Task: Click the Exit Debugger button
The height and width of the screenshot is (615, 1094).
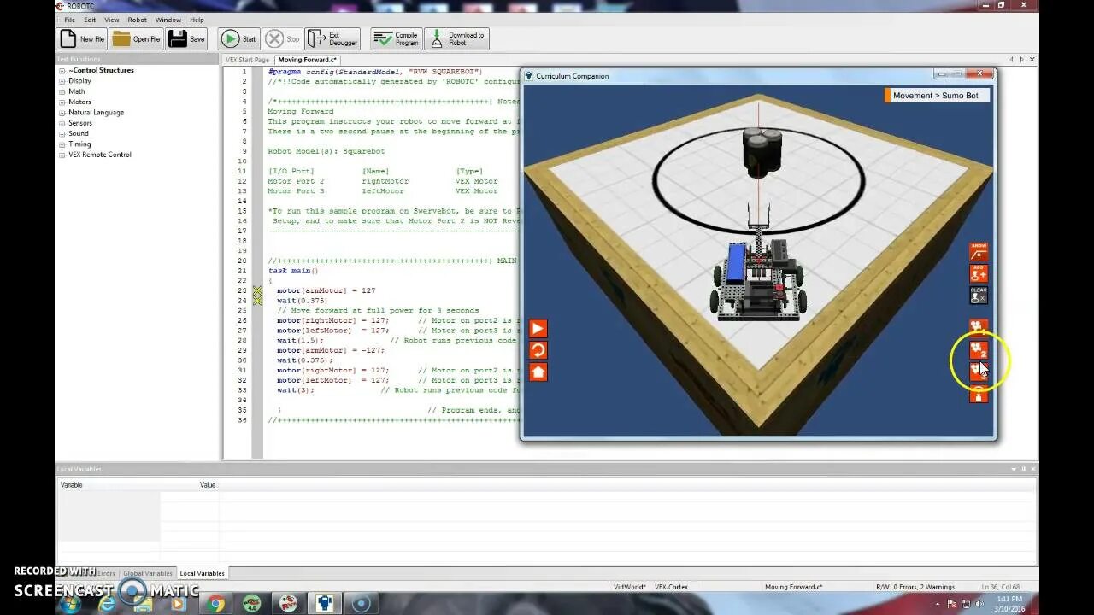Action: [332, 38]
